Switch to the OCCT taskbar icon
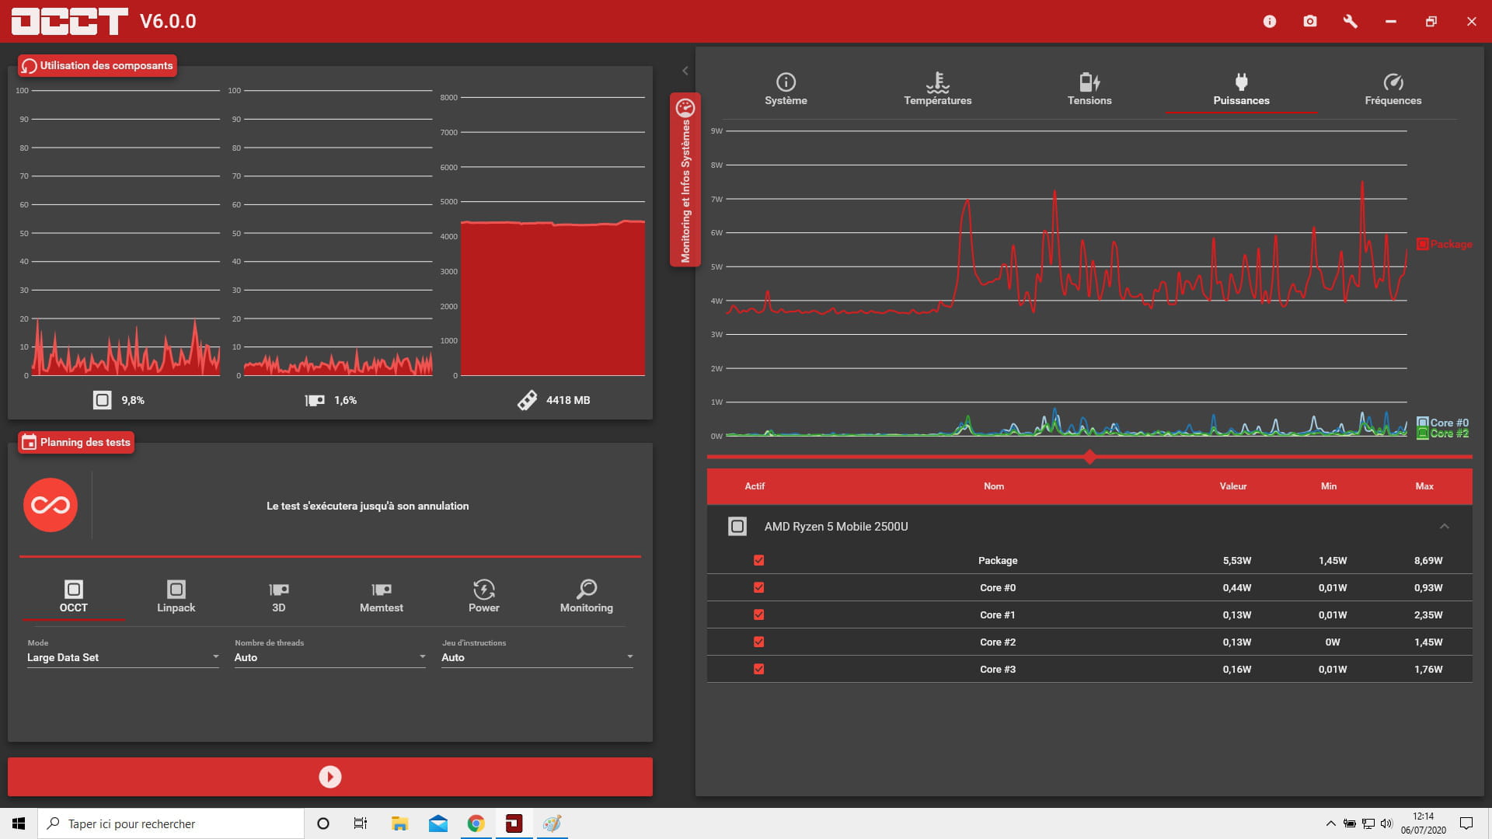This screenshot has width=1492, height=839. click(x=514, y=823)
